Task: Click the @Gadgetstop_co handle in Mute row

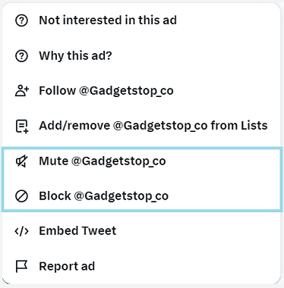Action: pyautogui.click(x=118, y=161)
